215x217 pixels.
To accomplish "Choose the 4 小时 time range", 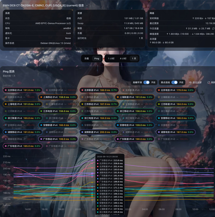I will point(123,59).
